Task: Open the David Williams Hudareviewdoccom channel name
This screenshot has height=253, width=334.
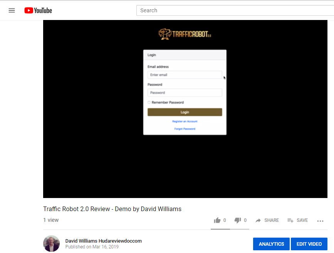Action: [x=104, y=241]
